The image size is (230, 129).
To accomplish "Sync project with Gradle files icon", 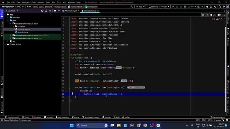I will [x=207, y=6].
